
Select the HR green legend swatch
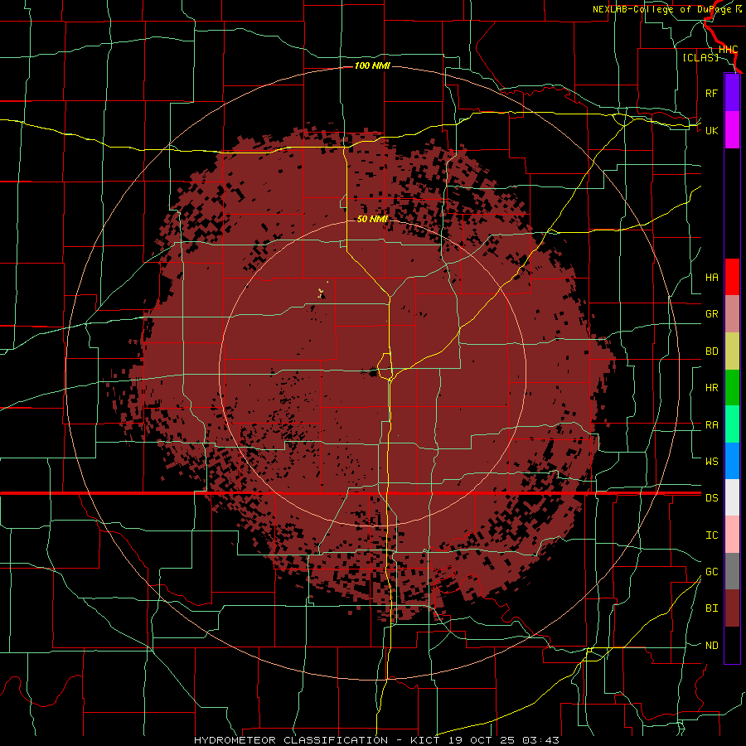pyautogui.click(x=732, y=388)
